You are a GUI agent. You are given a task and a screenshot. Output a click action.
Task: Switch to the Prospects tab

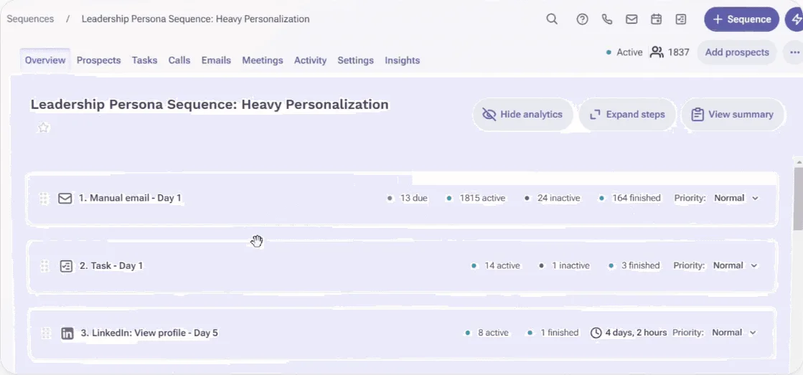click(x=98, y=60)
